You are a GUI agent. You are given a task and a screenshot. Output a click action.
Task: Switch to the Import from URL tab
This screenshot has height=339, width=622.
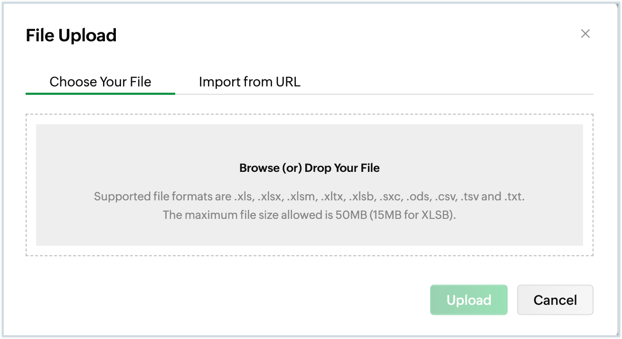coord(250,82)
